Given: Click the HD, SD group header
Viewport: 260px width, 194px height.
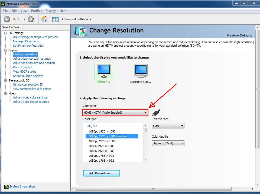Looking at the screenshot, I should tap(92, 126).
